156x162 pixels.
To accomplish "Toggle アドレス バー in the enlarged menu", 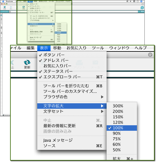I will coord(72,60).
